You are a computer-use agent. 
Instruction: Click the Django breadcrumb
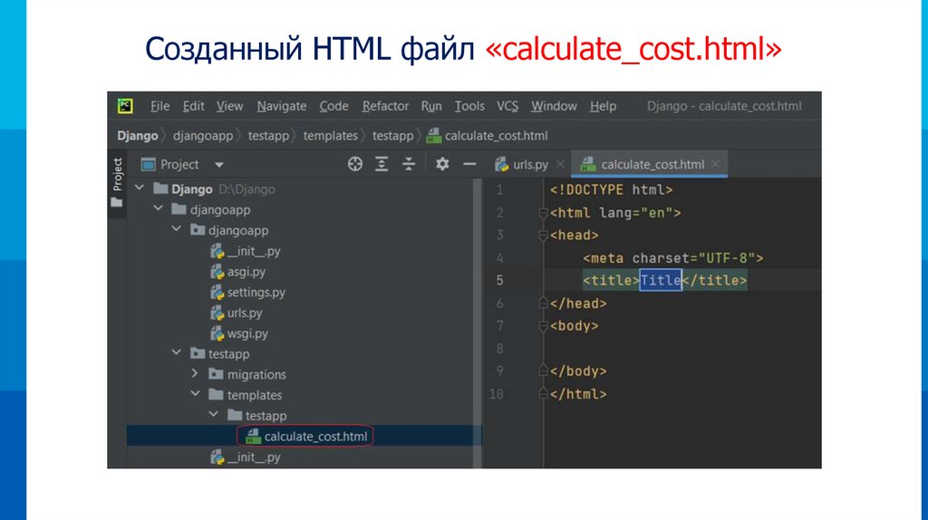(138, 136)
